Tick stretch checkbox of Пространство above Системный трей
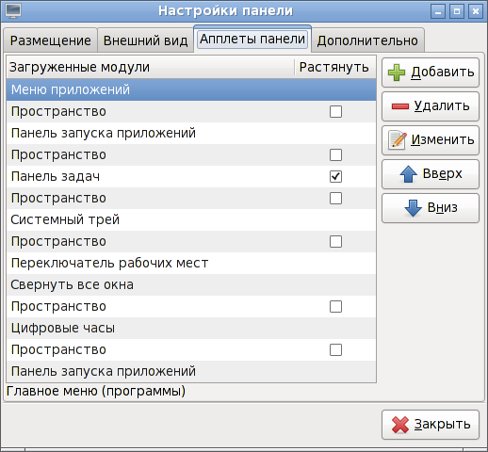This screenshot has width=488, height=452. pos(335,198)
